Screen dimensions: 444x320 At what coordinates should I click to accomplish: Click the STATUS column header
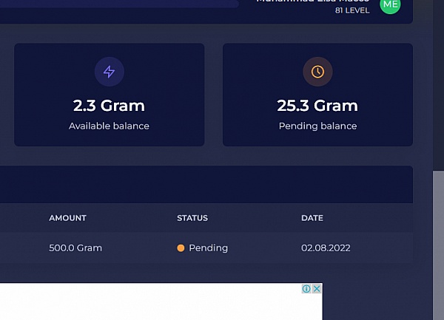192,218
